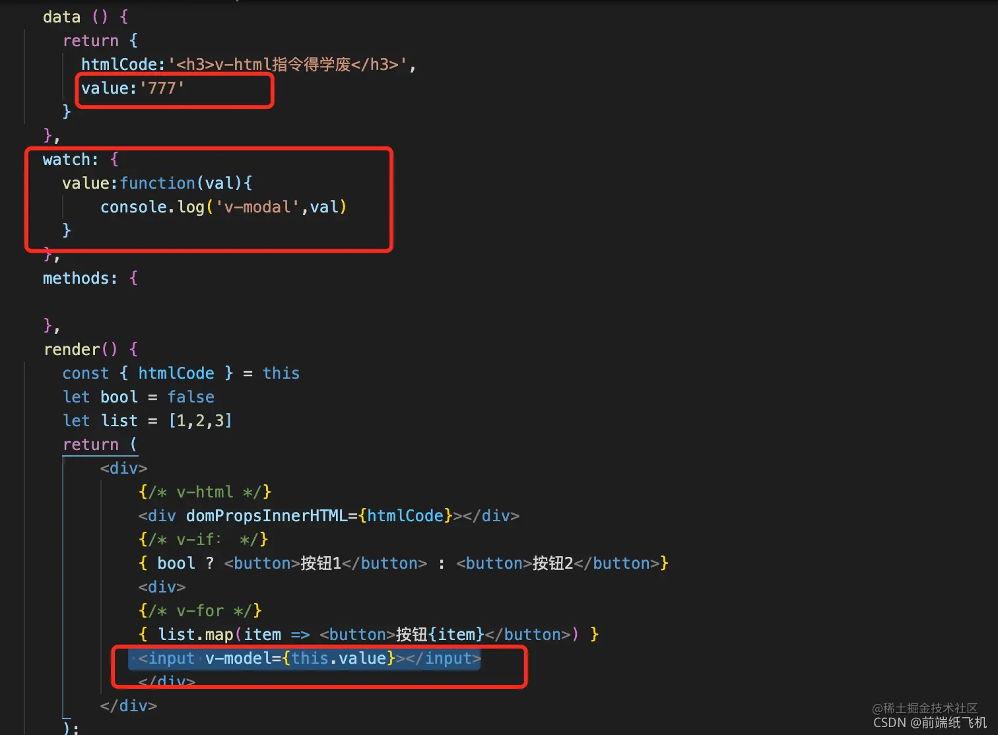This screenshot has height=735, width=998.
Task: Click the value:'777' line
Action: coord(133,88)
